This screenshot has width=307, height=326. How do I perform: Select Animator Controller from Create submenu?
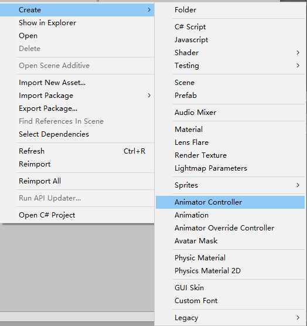click(x=230, y=202)
